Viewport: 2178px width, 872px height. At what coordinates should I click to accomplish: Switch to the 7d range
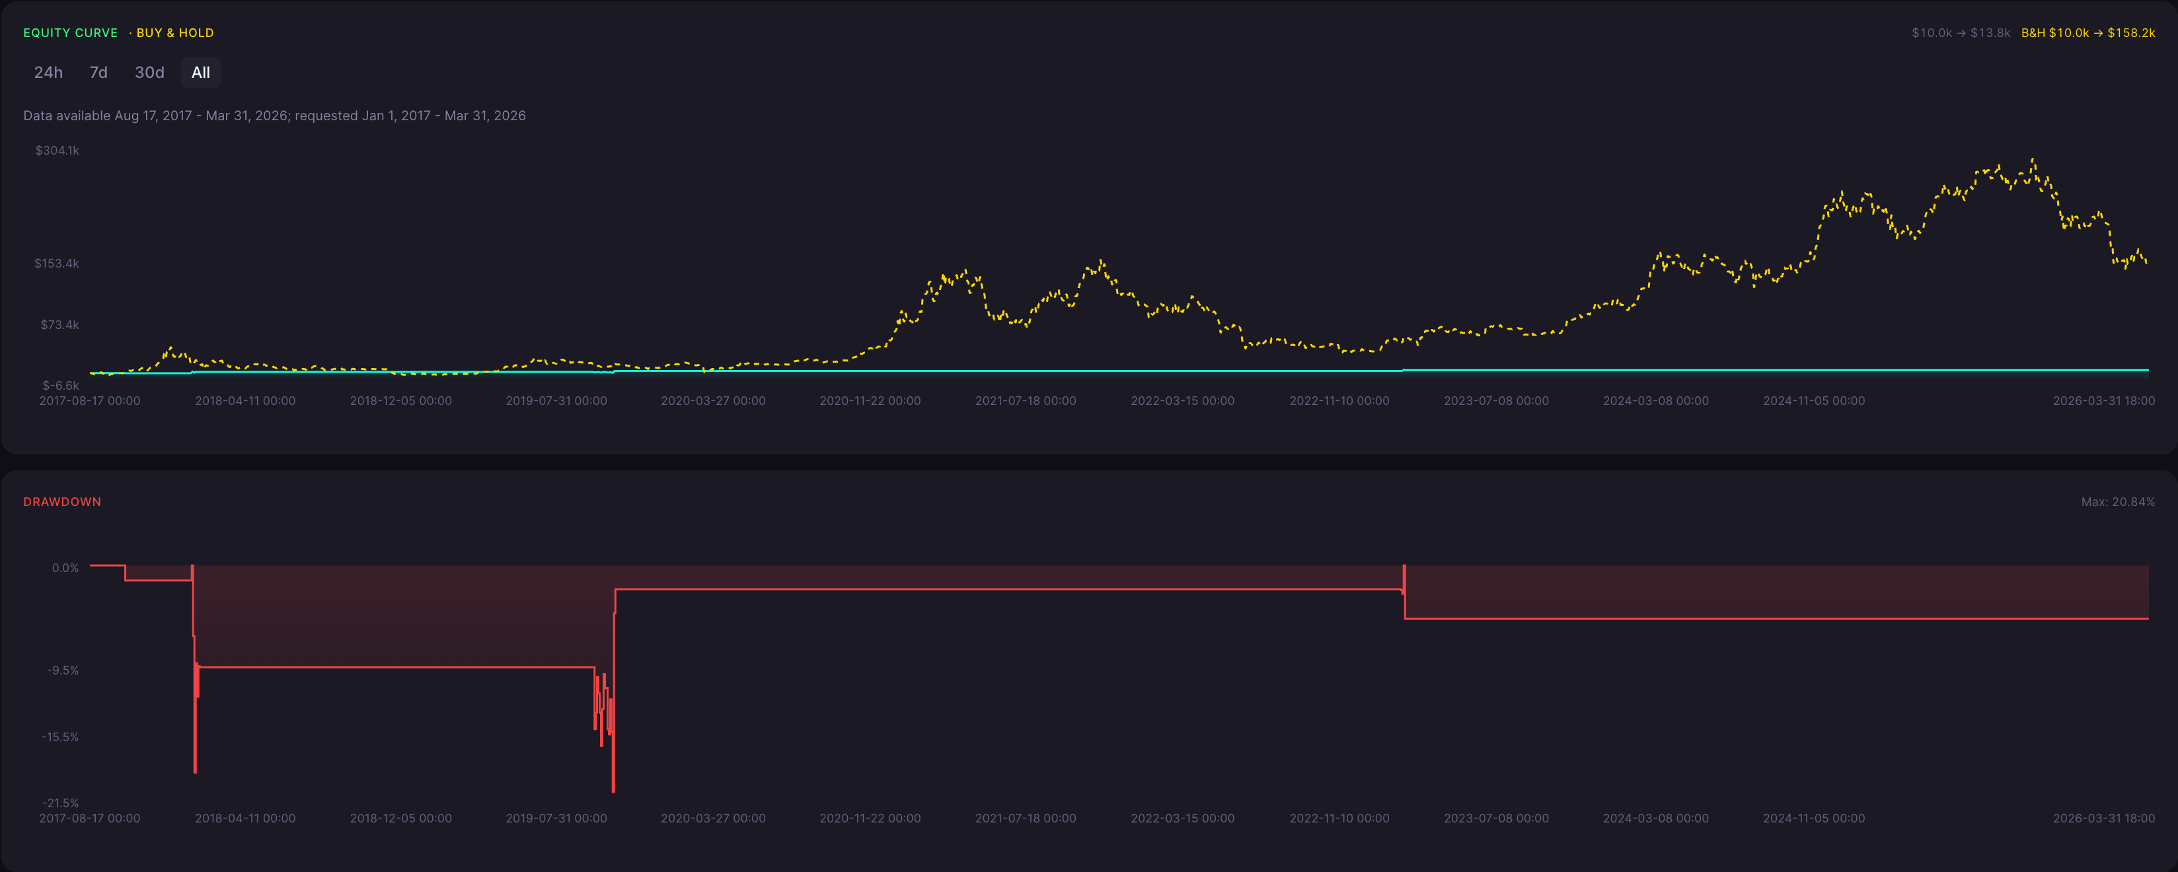pos(99,73)
